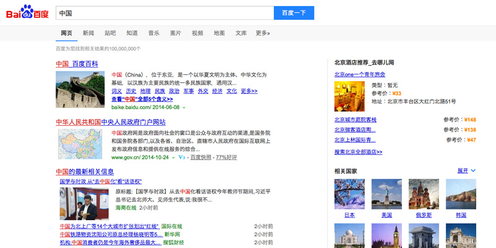This screenshot has width=496, height=248.
Task: Click the Big Ben thumbnail
Action: click(x=386, y=236)
